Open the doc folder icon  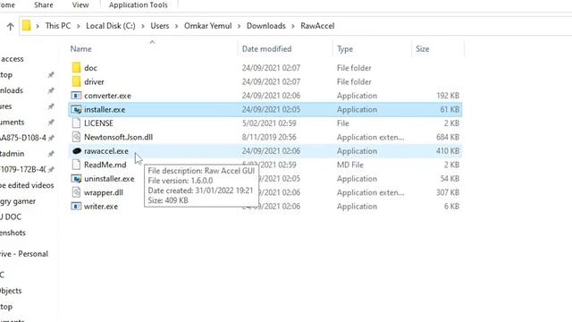point(76,68)
